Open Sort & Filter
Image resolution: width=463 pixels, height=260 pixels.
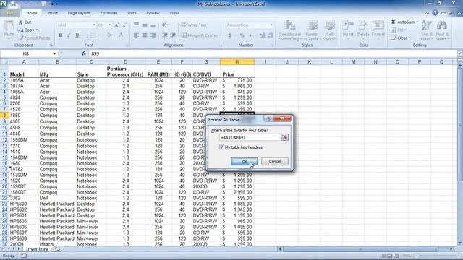(426, 30)
